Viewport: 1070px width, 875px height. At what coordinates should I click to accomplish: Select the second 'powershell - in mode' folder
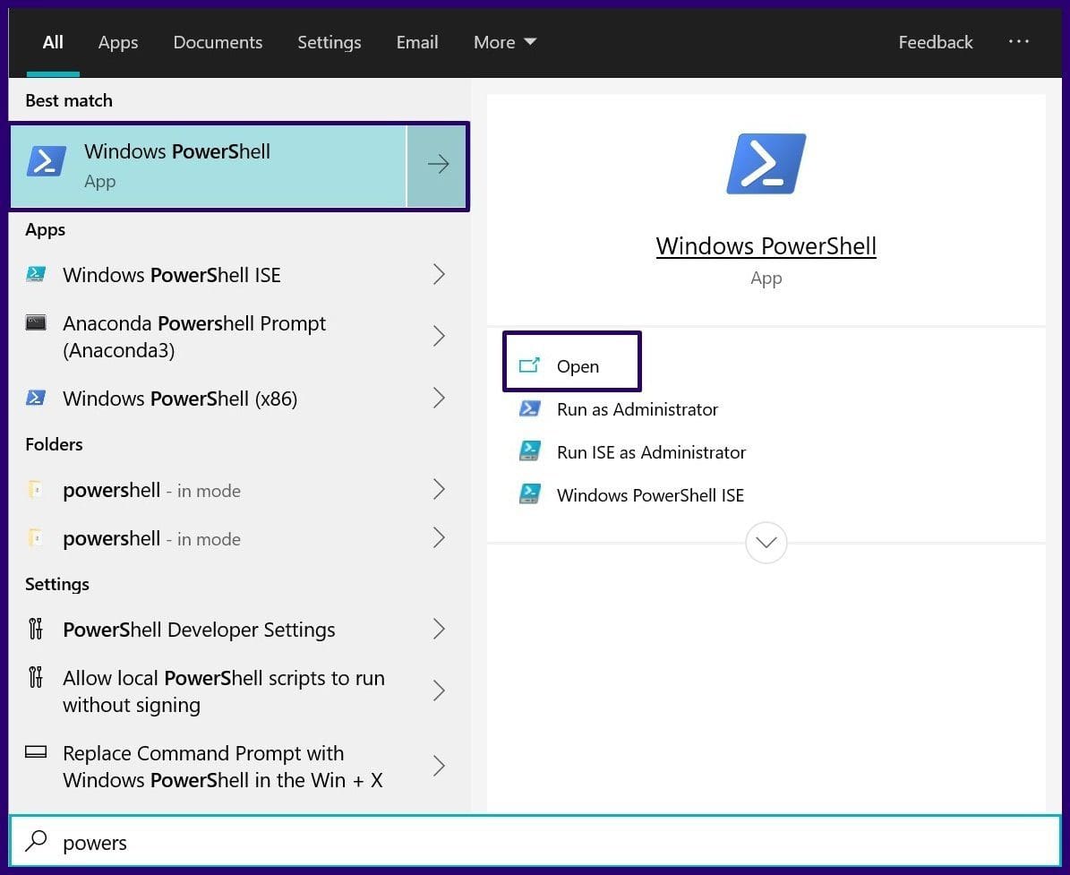tap(239, 538)
